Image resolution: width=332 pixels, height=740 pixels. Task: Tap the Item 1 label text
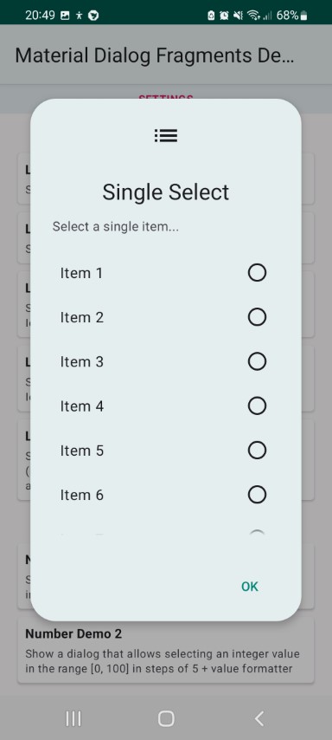pyautogui.click(x=81, y=273)
